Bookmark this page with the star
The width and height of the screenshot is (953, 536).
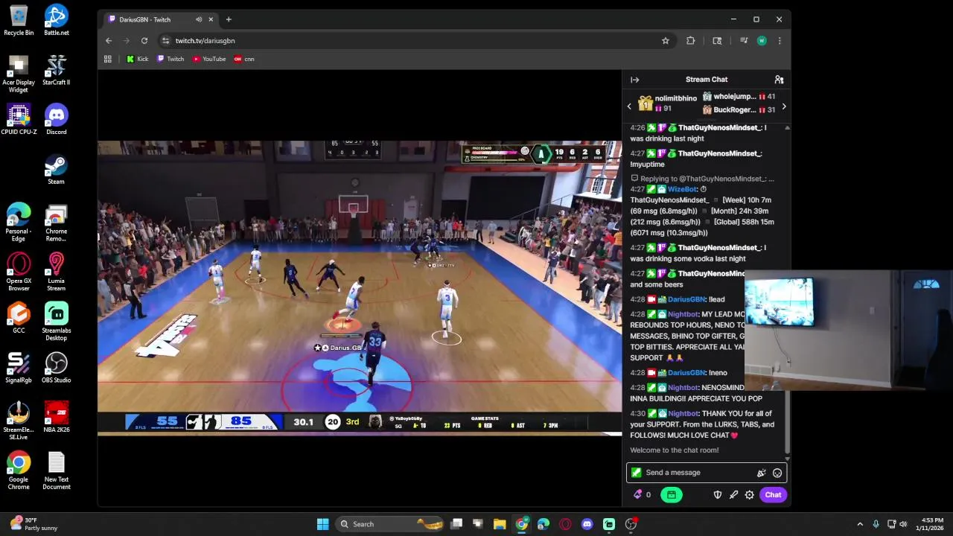666,41
